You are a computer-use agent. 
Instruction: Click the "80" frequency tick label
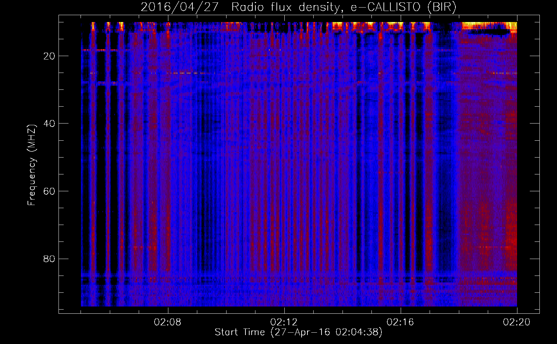pos(49,259)
